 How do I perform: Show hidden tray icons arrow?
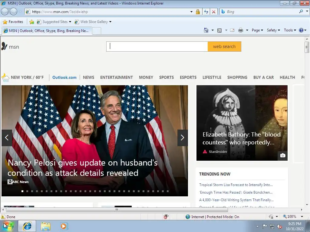click(x=257, y=227)
